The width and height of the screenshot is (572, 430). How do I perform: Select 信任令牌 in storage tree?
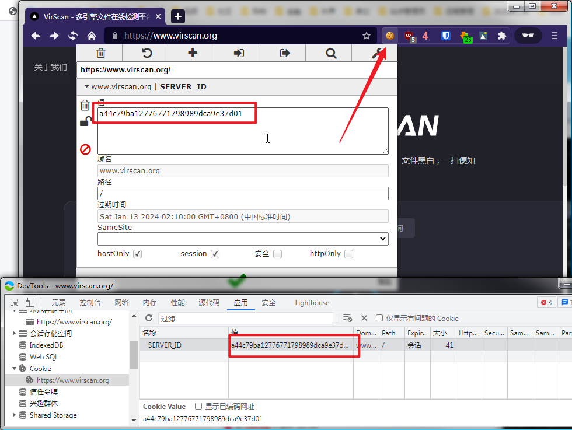tap(44, 391)
